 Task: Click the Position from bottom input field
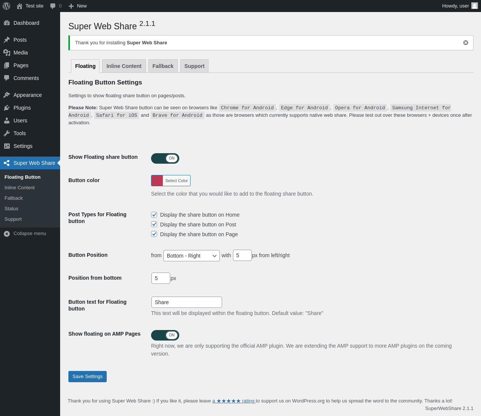(x=161, y=278)
